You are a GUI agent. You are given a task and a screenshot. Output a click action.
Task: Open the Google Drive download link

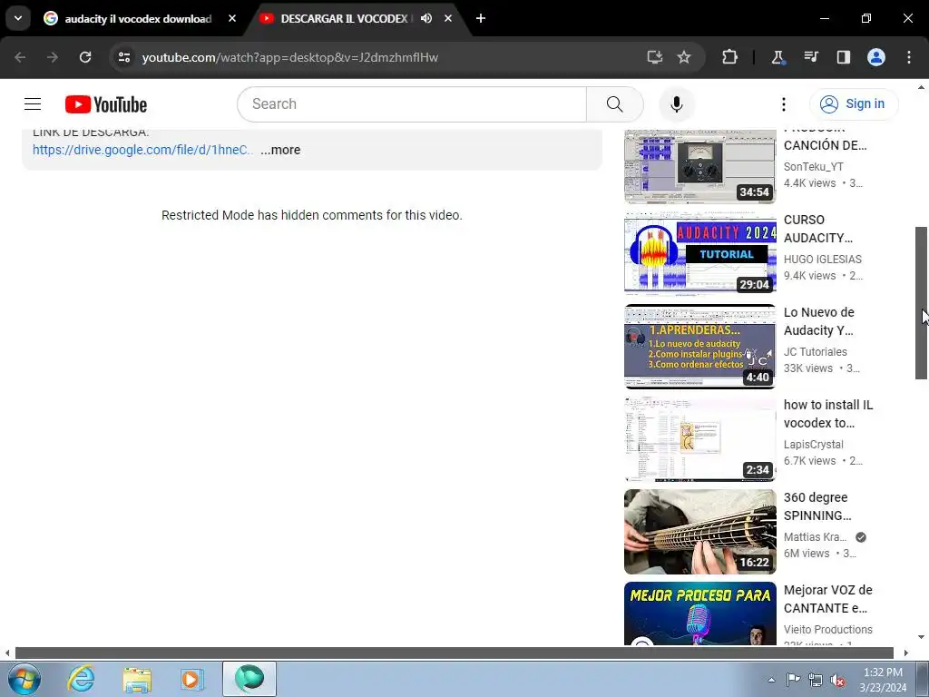[x=142, y=150]
